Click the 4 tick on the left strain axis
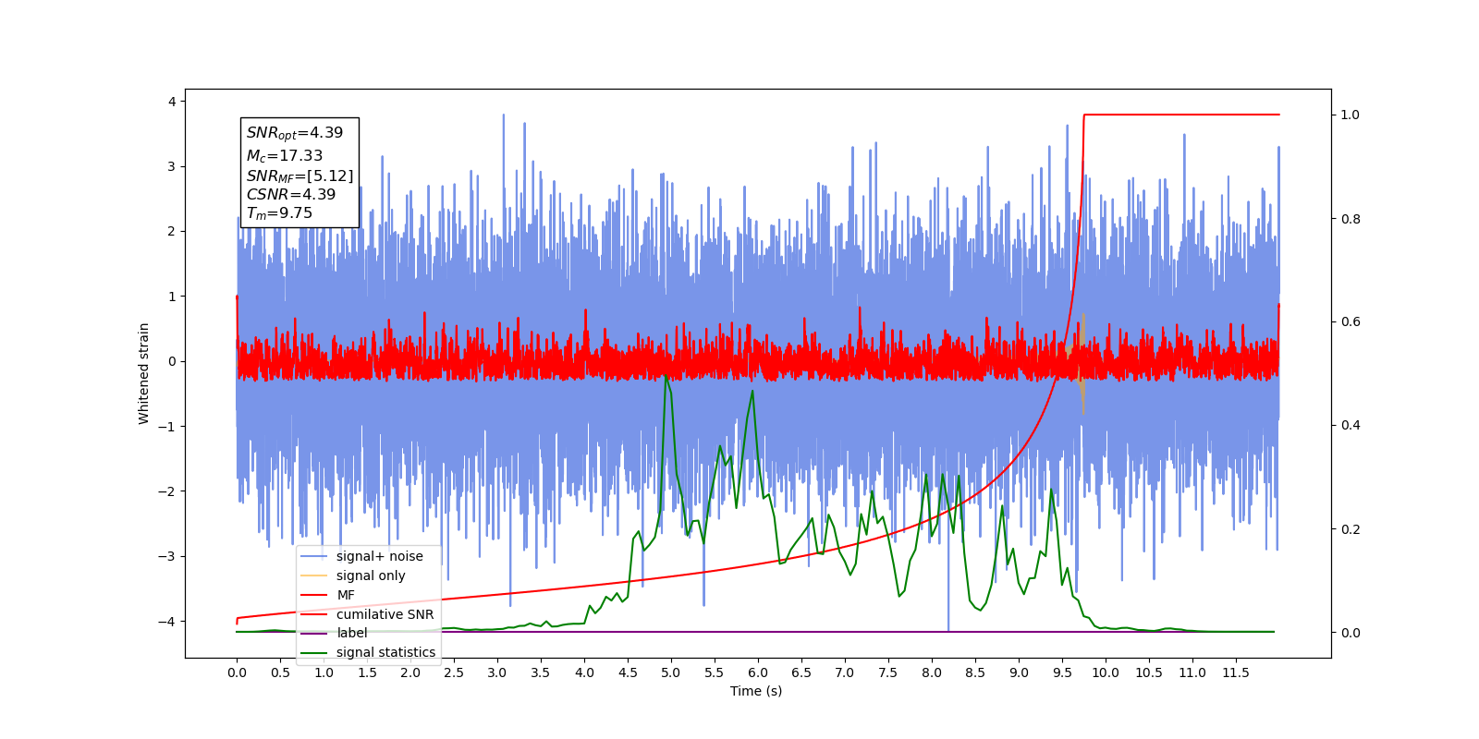 [x=172, y=102]
